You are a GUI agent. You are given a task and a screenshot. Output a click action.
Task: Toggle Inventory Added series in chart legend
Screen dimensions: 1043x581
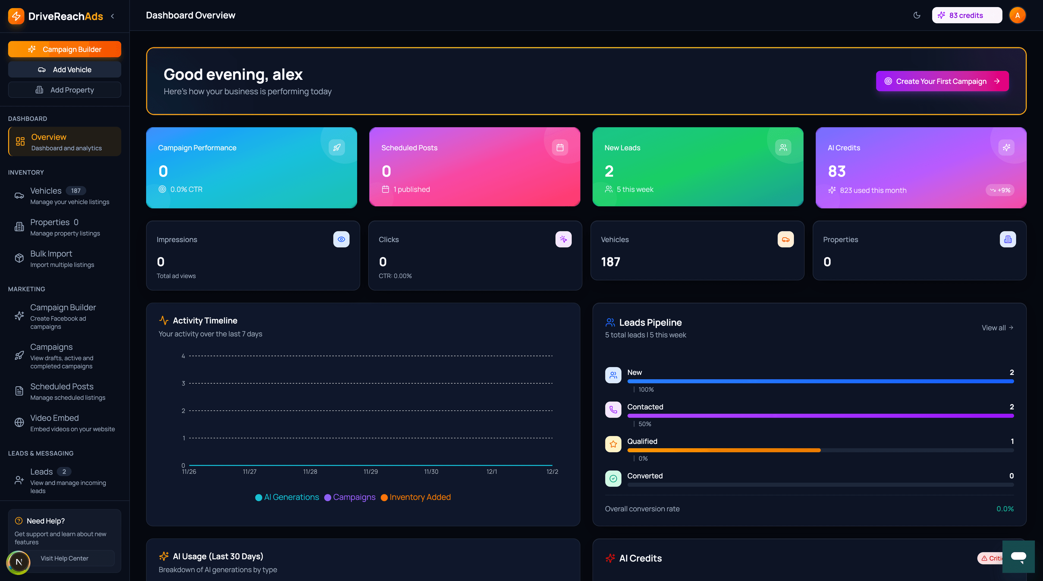tap(416, 497)
